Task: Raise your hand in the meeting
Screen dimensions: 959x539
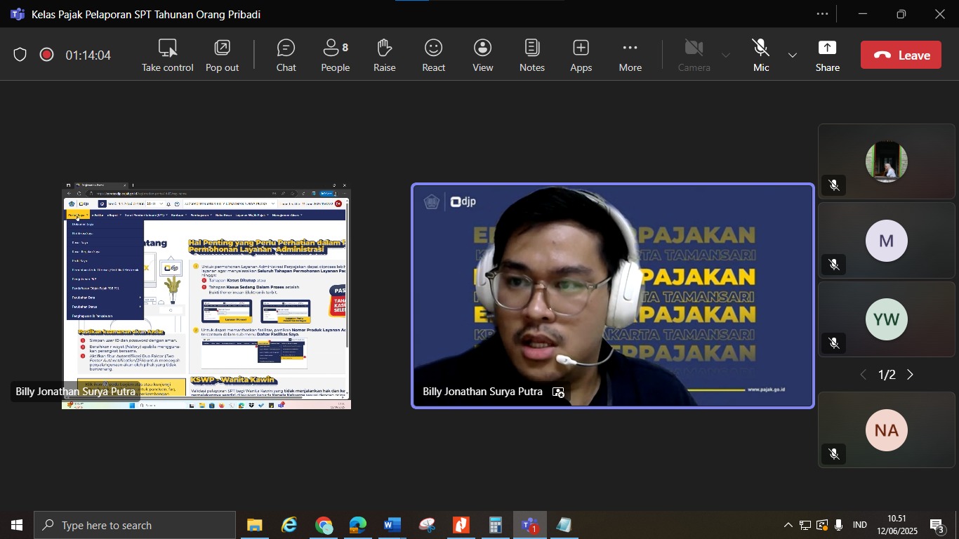Action: click(384, 55)
